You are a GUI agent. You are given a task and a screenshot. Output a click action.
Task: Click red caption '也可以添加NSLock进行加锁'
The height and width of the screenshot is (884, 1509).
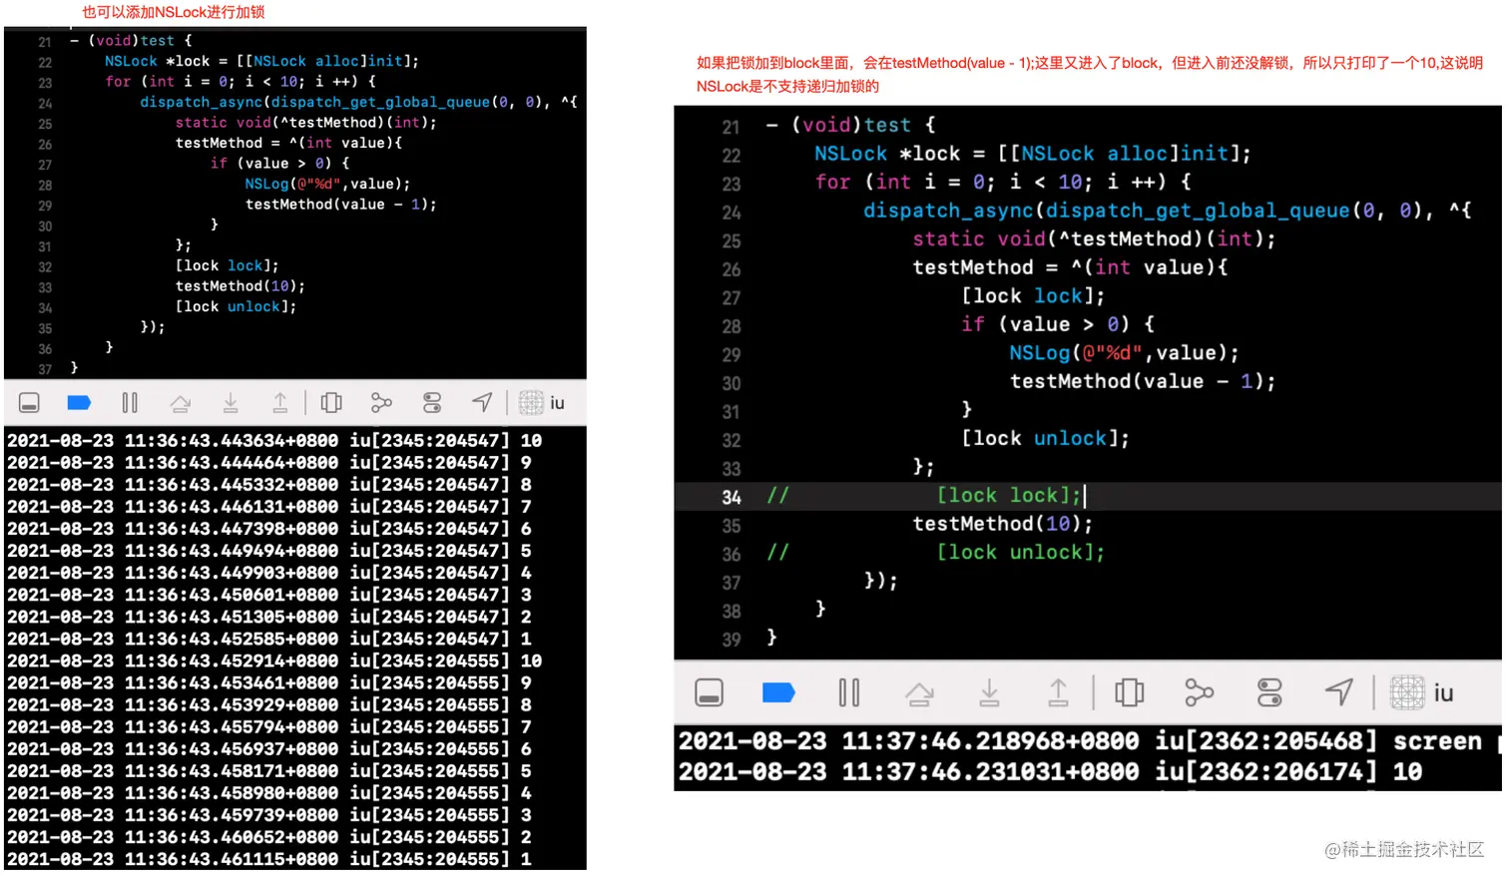coord(174,12)
